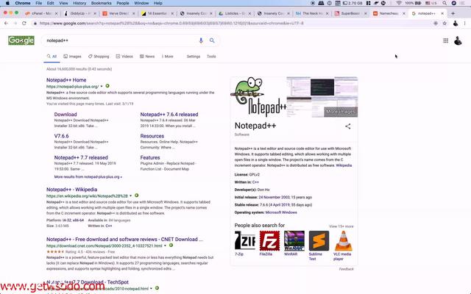Share the Notepad++ knowledge panel
The height and width of the screenshot is (294, 471).
(348, 126)
